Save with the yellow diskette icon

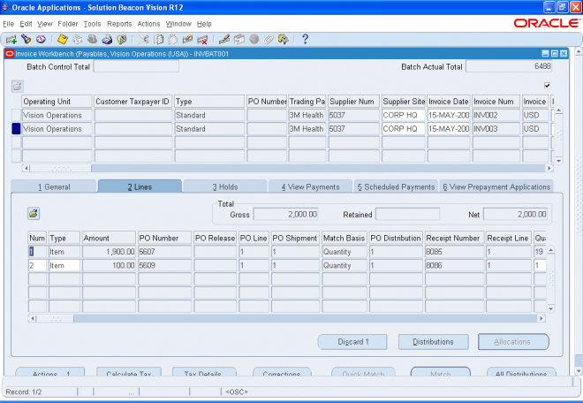coord(63,39)
